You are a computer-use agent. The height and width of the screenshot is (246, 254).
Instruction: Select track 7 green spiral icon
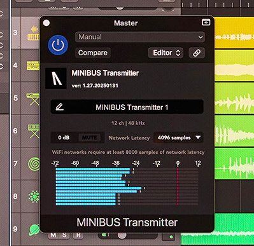[x=34, y=164]
